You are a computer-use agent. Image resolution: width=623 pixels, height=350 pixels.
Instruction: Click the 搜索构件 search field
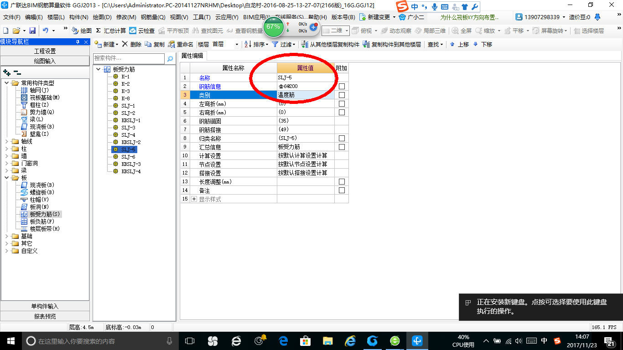pyautogui.click(x=129, y=59)
